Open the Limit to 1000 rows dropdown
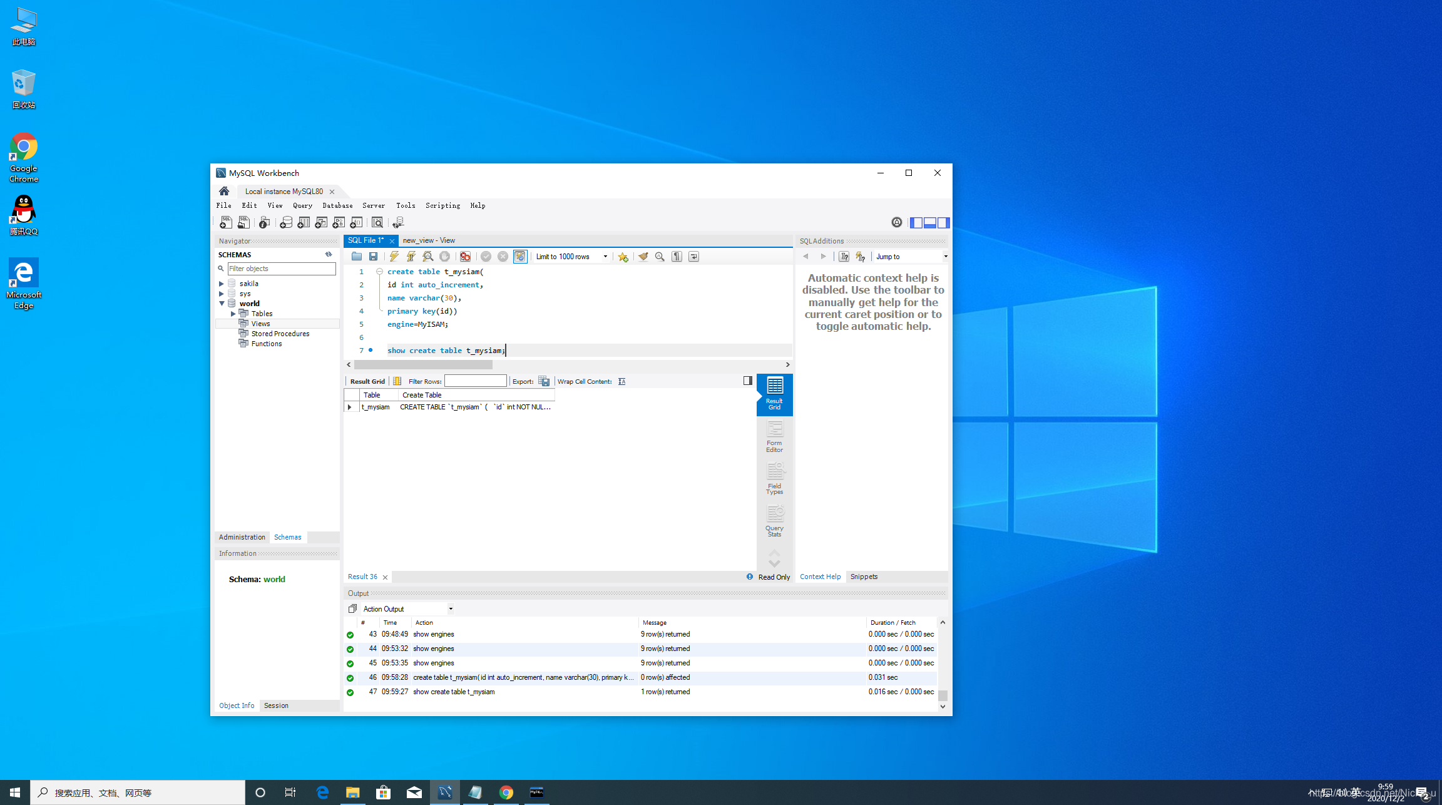The image size is (1442, 805). (605, 257)
